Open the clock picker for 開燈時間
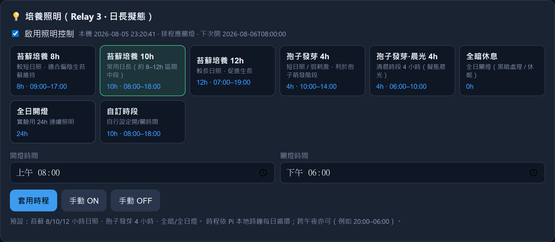Viewport: 555px width, 242px height. tap(263, 173)
